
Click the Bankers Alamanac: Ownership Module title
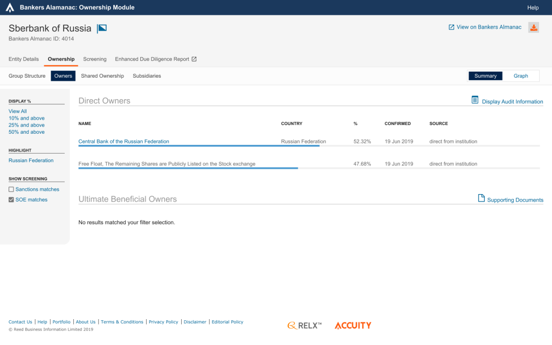(x=77, y=8)
